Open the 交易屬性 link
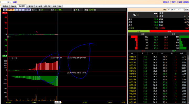The height and width of the screenshot is (104, 189). 173,2
